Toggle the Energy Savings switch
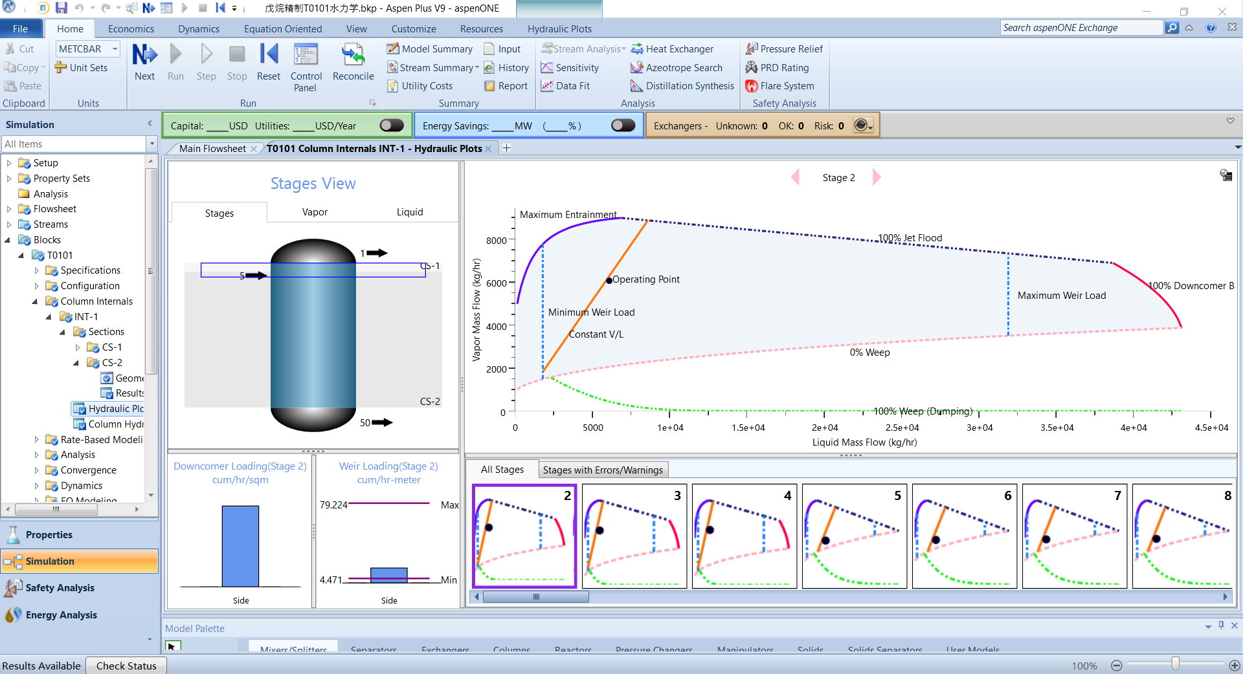The image size is (1243, 674). [x=623, y=125]
